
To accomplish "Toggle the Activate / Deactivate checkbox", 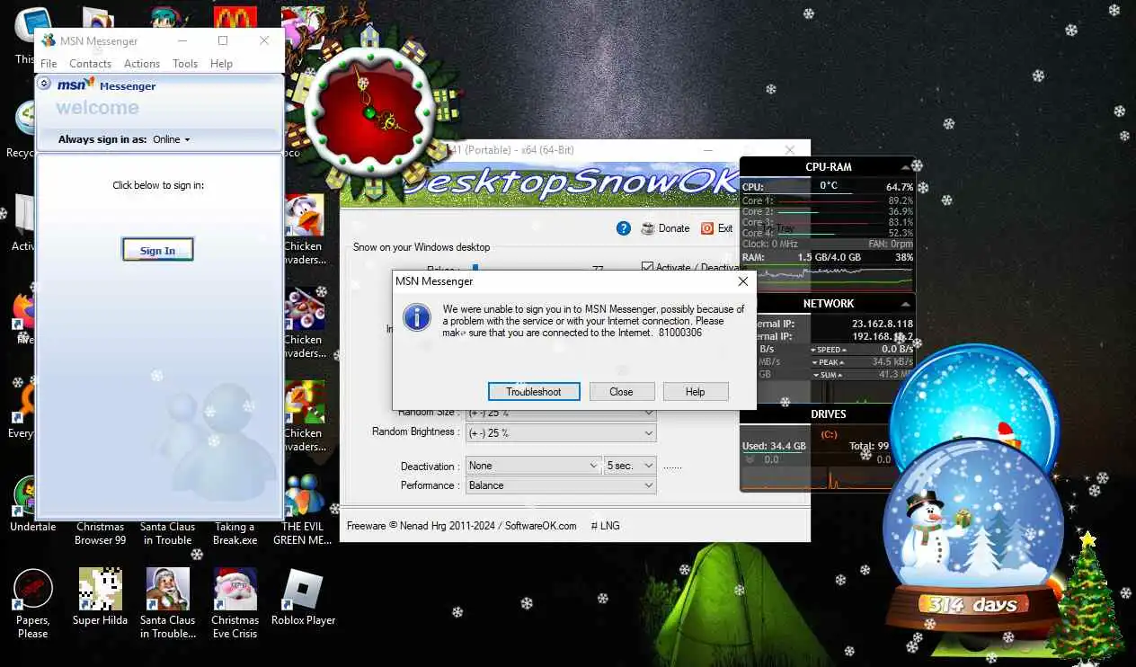I will tap(648, 267).
